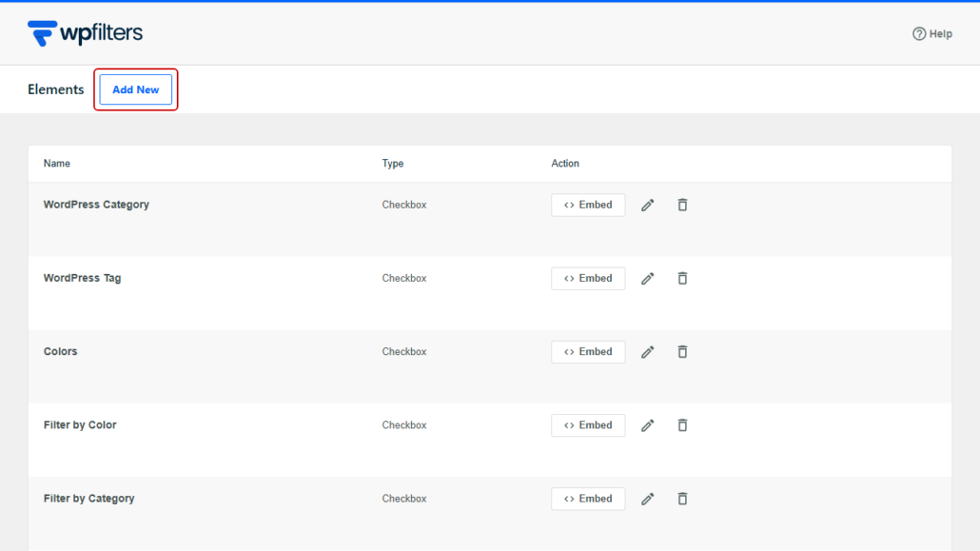Embed the Filter by Color element
This screenshot has width=980, height=551.
pyautogui.click(x=588, y=425)
